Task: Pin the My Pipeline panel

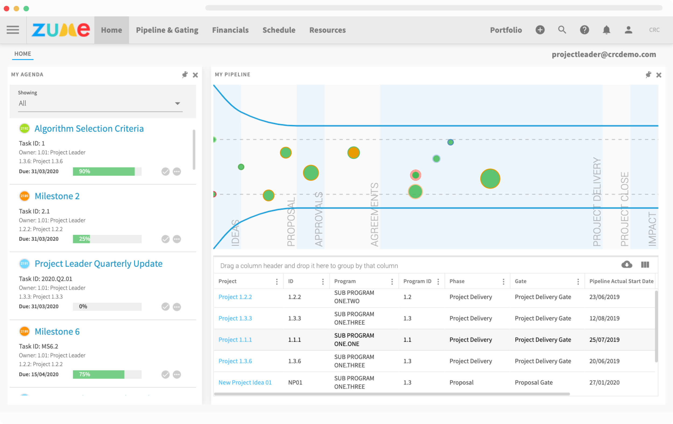Action: pyautogui.click(x=648, y=75)
